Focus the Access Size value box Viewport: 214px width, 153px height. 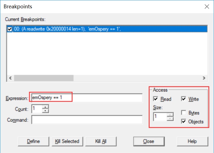click(x=160, y=117)
